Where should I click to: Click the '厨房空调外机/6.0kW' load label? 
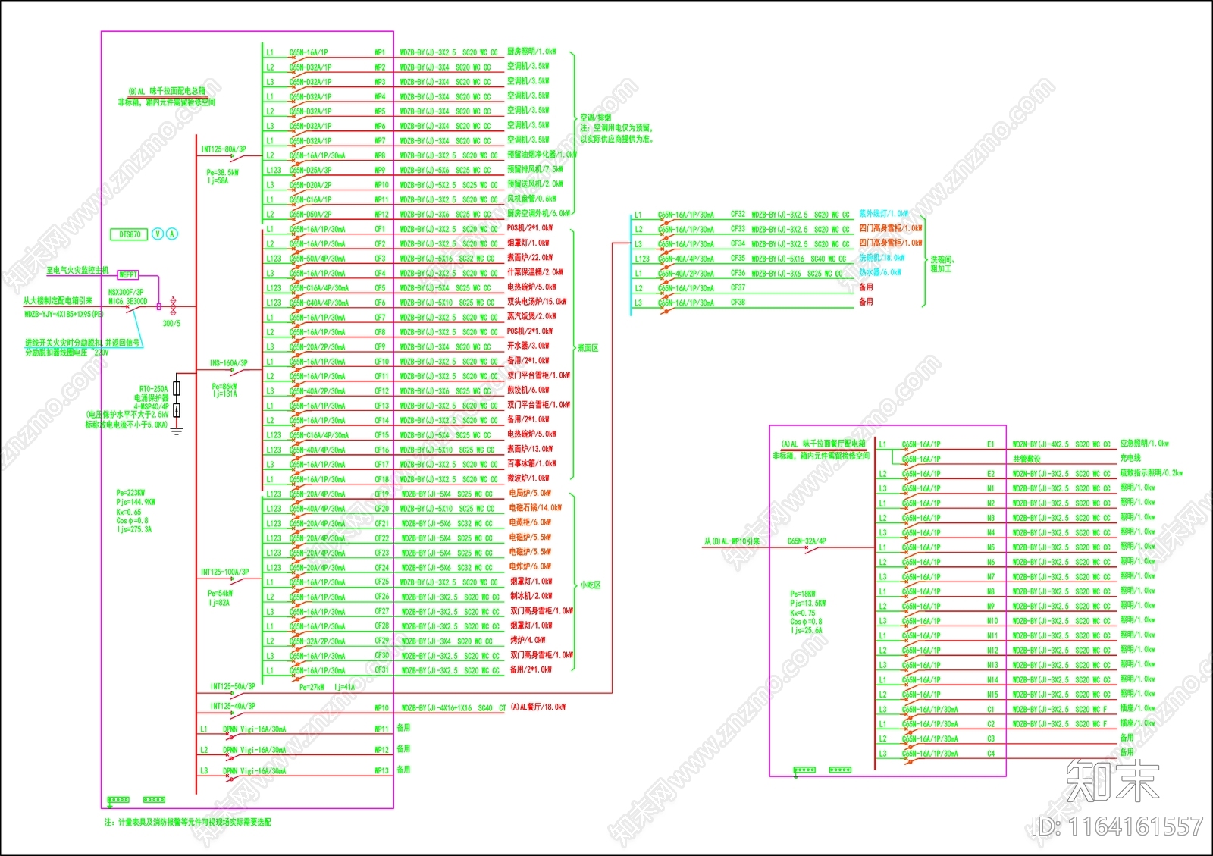coord(539,213)
